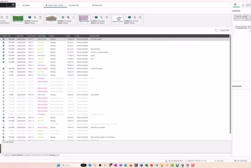
Task: Click the Share Project button
Action: (x=224, y=30)
